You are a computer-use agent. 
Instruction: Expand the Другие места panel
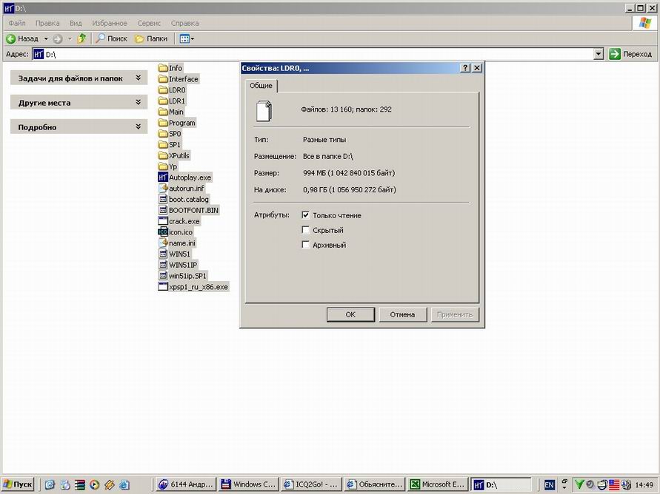point(138,103)
